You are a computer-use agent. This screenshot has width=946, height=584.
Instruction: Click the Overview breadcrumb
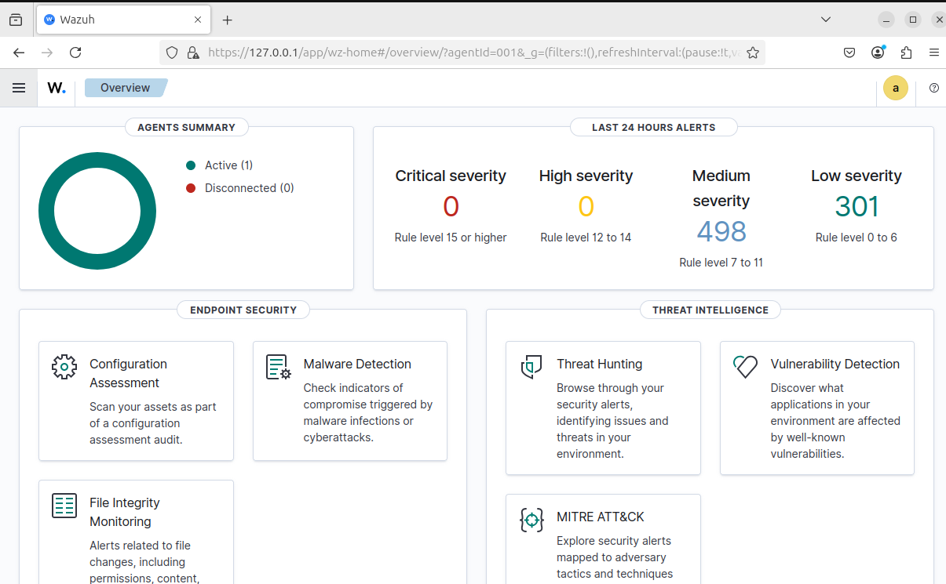point(126,88)
